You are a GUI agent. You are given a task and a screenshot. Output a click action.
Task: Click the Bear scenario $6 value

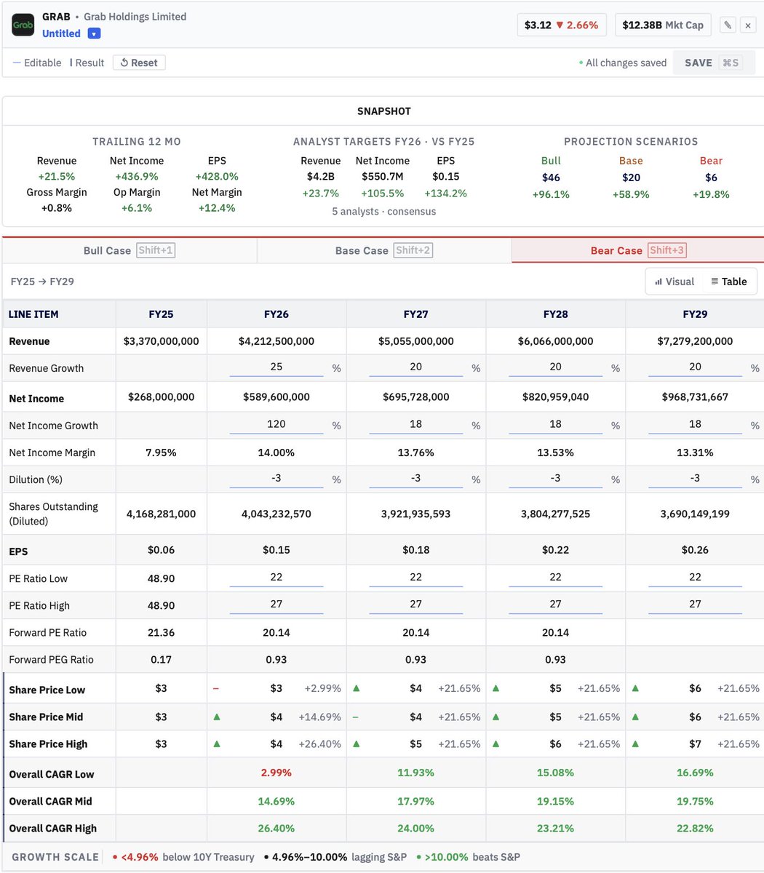coord(711,178)
